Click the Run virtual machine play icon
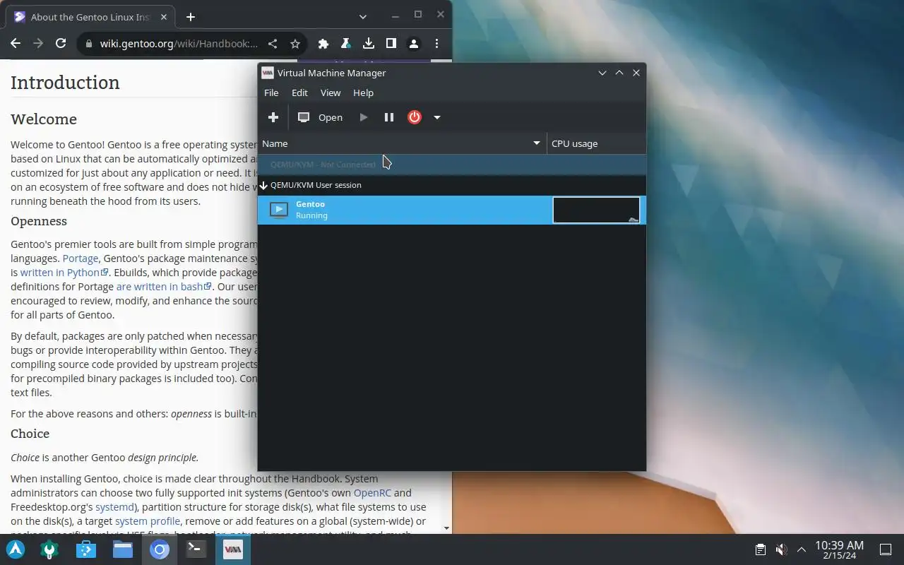904x565 pixels. (364, 117)
